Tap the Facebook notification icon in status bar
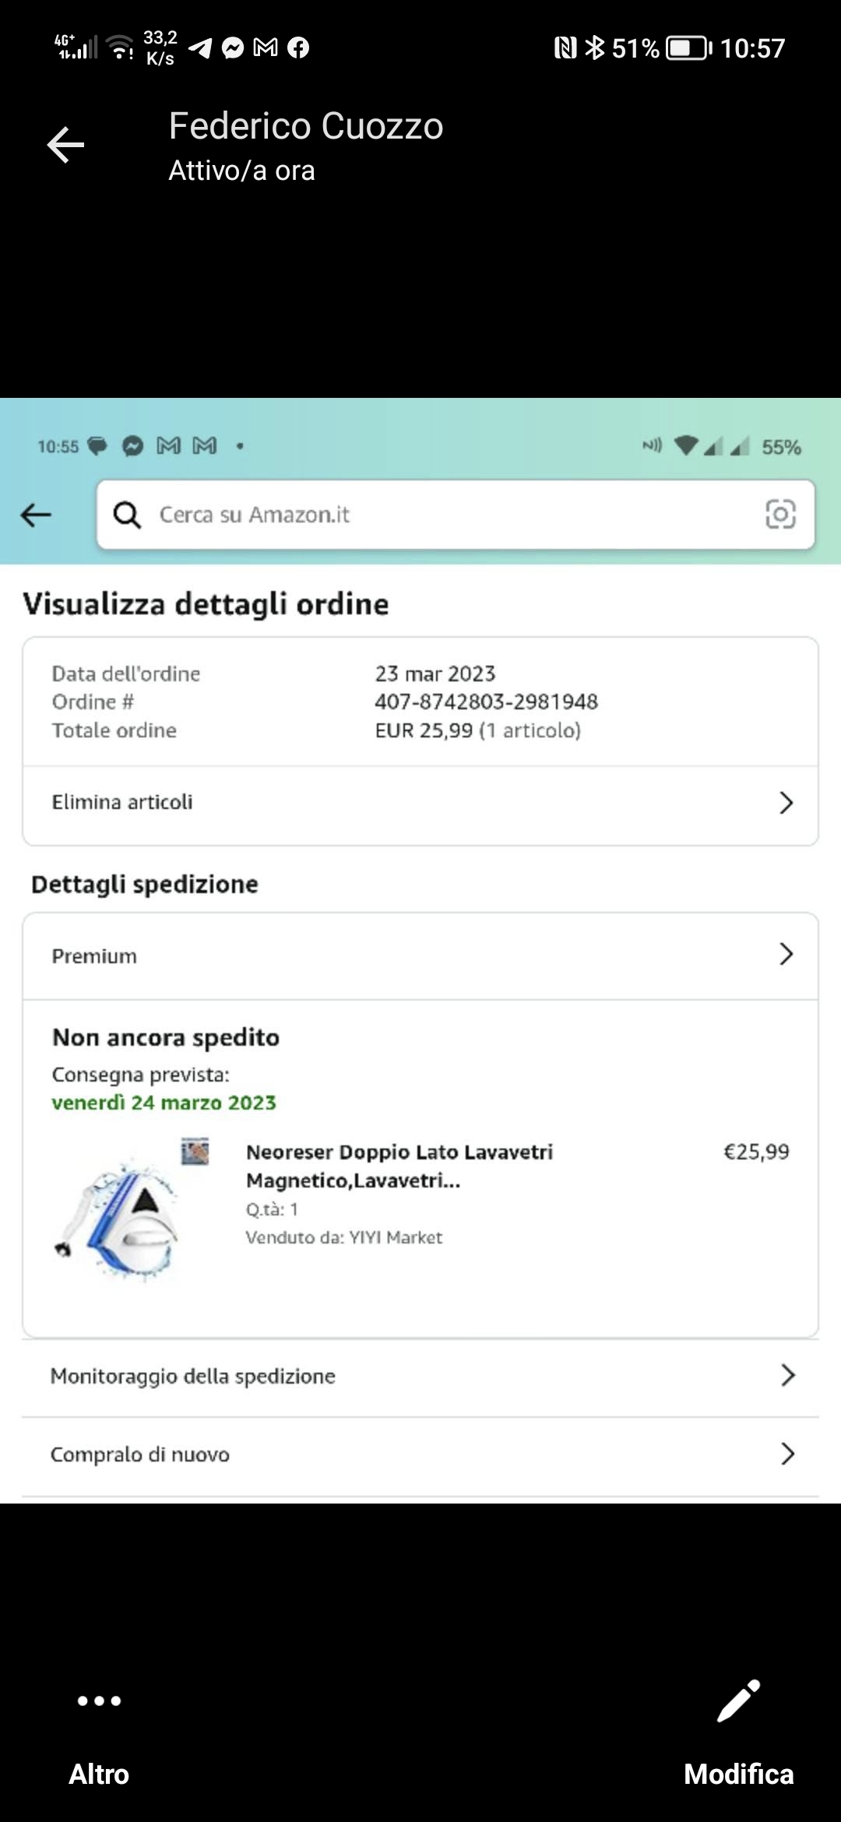Viewport: 841px width, 1822px height. coord(298,48)
